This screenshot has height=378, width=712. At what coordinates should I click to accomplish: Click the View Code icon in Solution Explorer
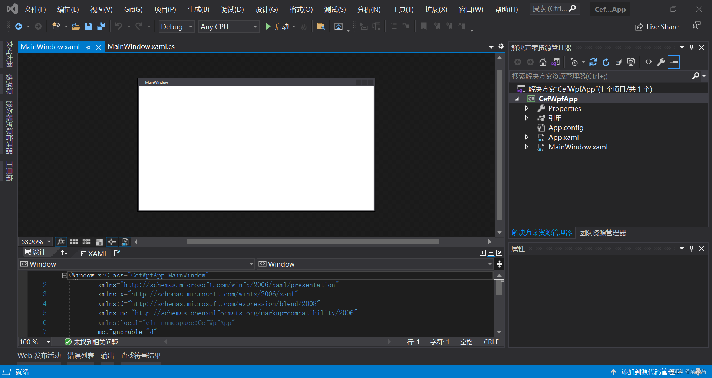coord(648,62)
